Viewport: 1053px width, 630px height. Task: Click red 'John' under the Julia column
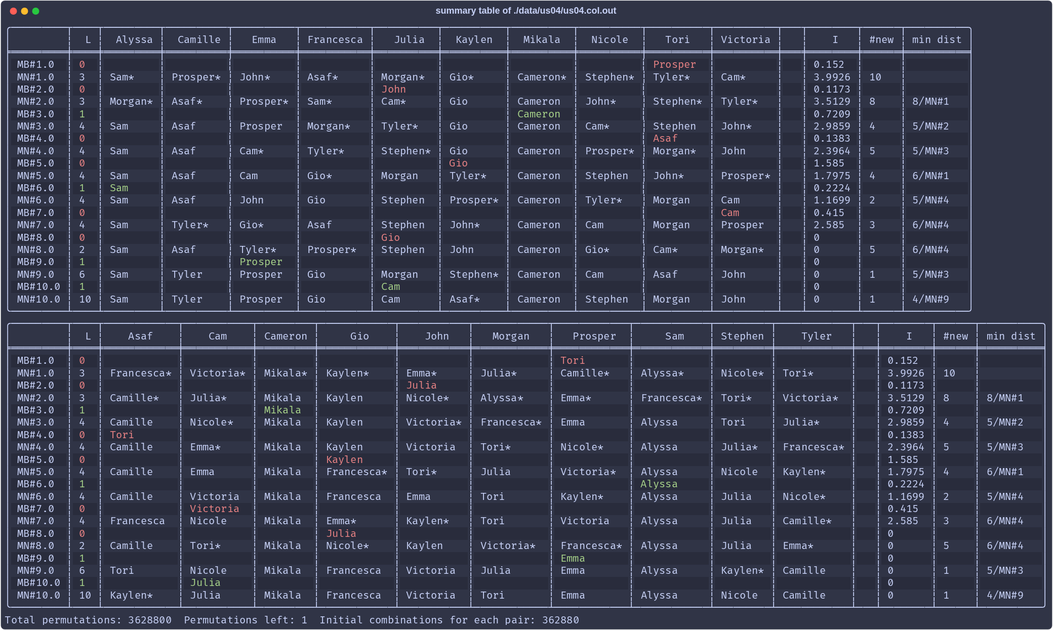393,89
